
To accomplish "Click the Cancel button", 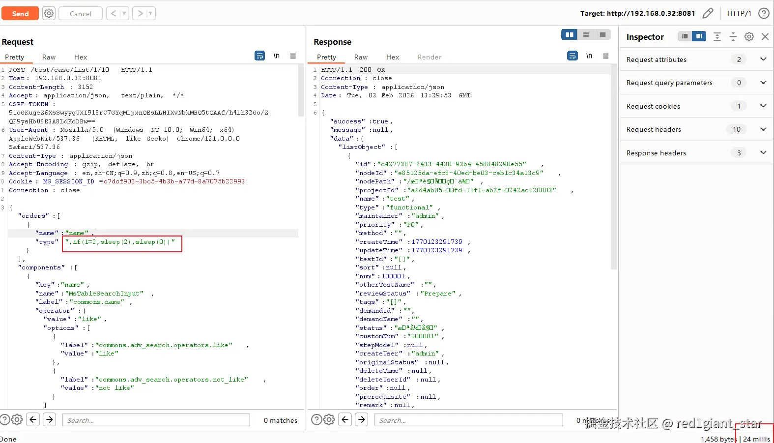I will pos(81,13).
